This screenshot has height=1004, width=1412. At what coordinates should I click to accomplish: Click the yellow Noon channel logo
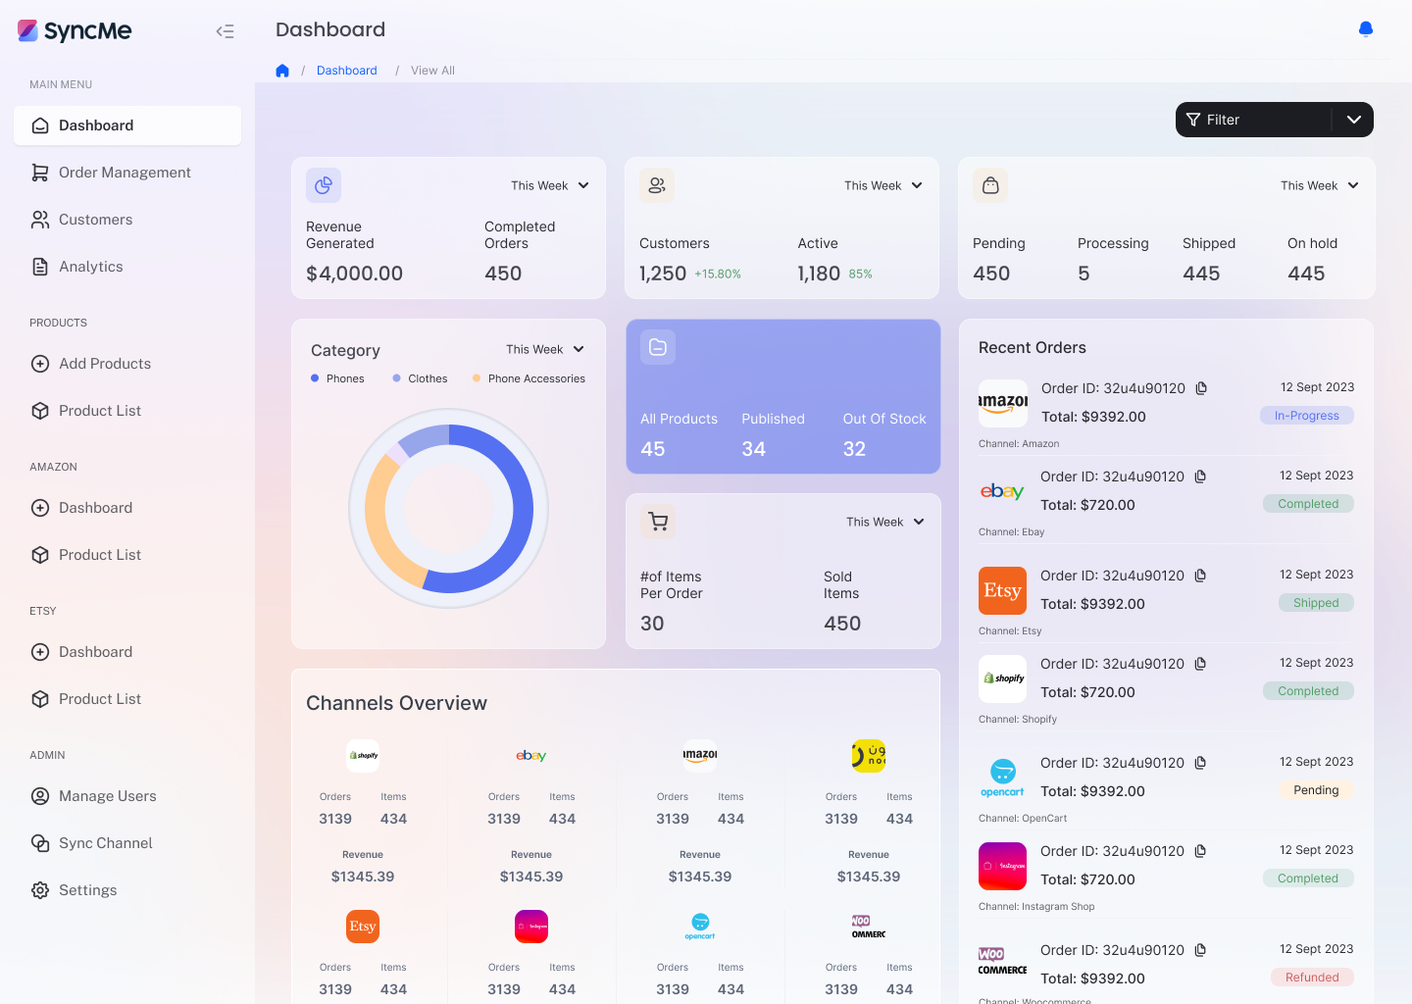pos(869,756)
